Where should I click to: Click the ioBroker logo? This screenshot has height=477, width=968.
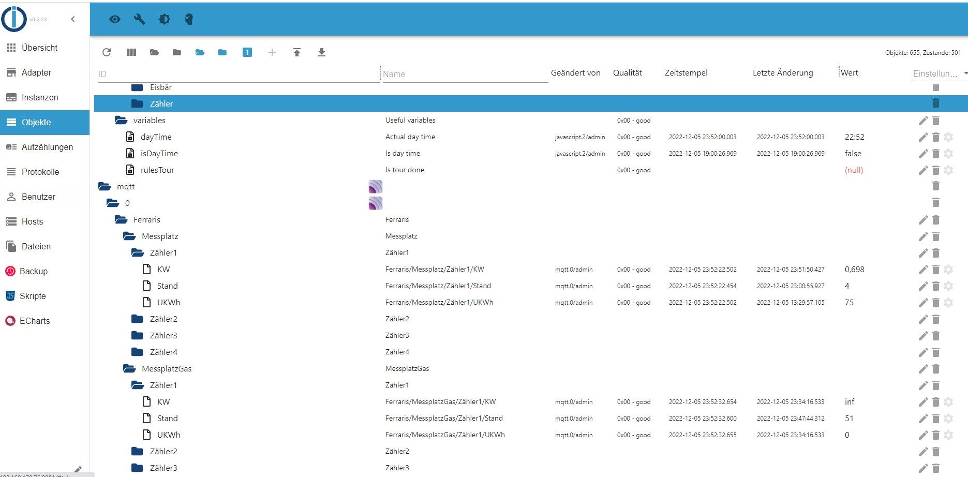(14, 19)
